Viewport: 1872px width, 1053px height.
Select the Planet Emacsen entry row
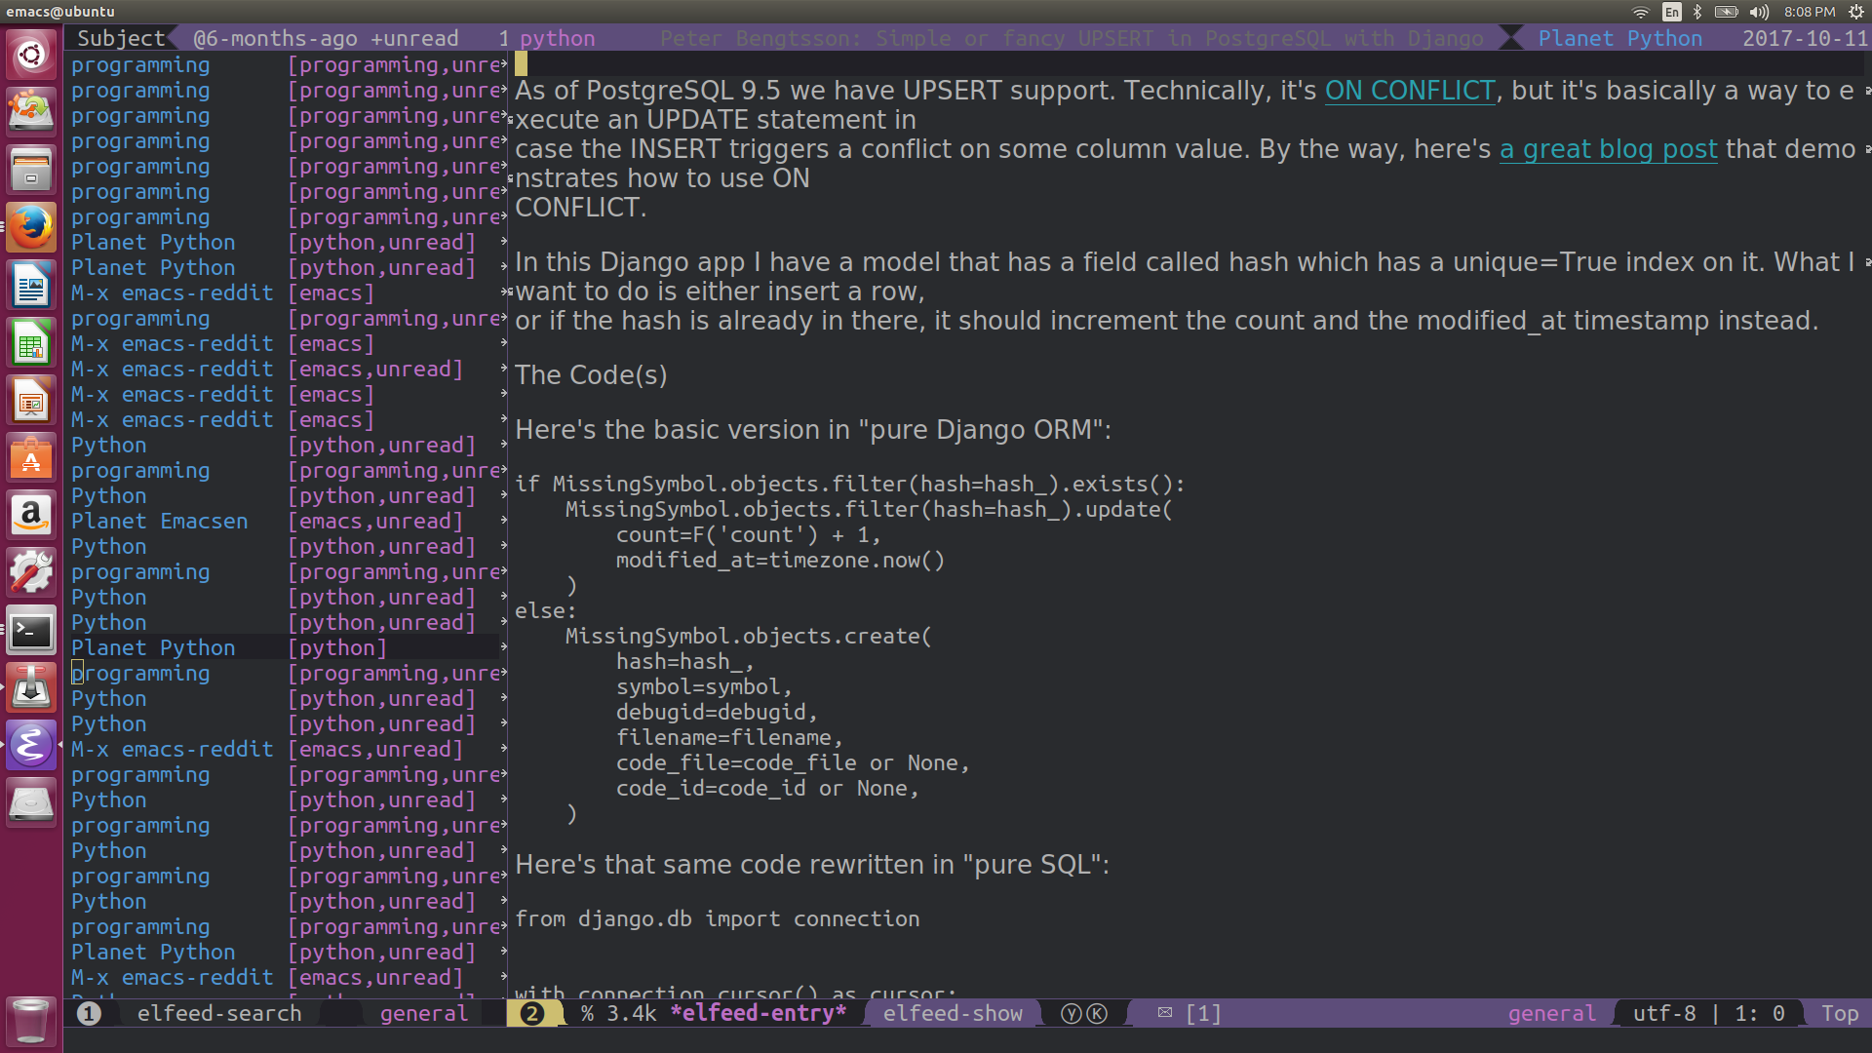286,522
